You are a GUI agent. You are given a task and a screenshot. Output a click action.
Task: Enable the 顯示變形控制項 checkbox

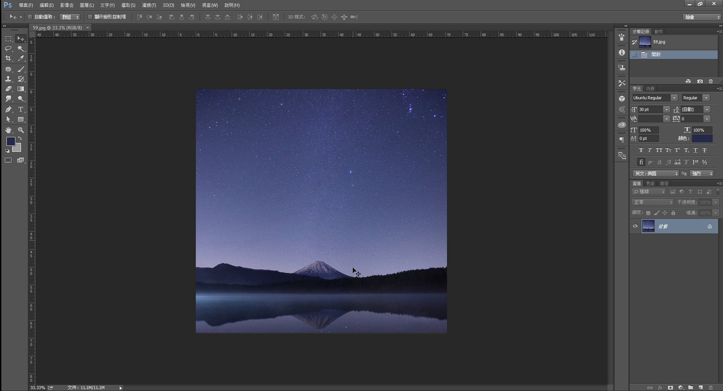pos(90,17)
